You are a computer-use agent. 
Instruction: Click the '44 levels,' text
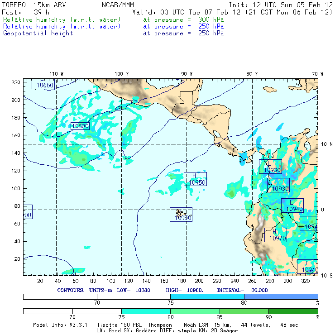(x=256, y=325)
